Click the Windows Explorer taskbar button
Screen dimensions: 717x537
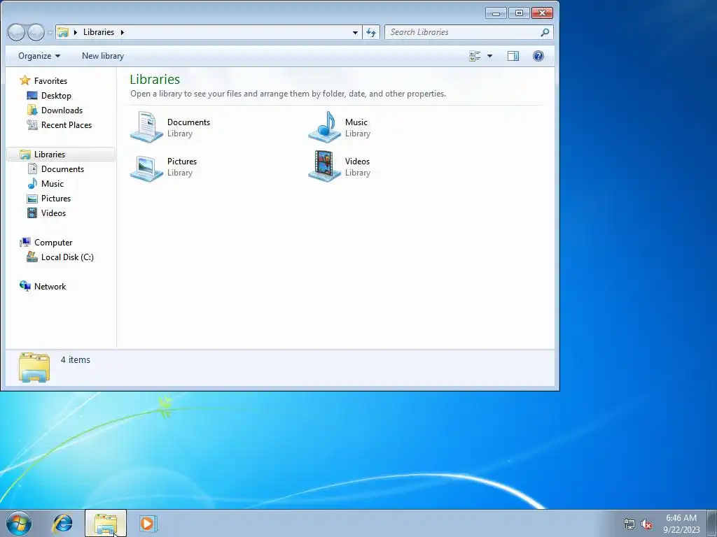point(106,523)
